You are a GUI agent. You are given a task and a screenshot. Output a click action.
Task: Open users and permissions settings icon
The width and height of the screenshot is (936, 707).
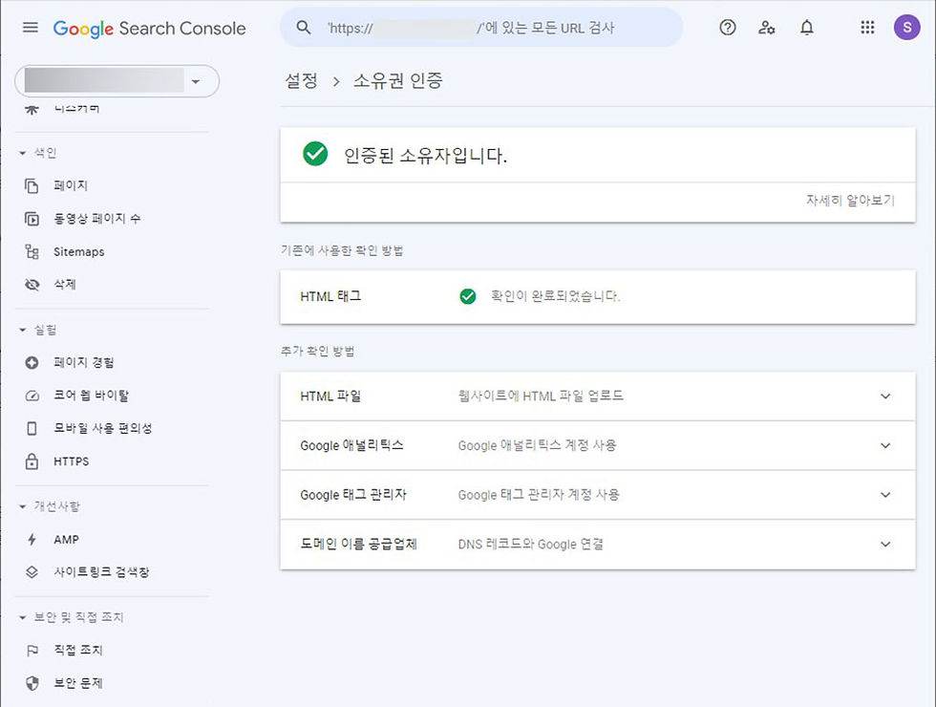[x=766, y=28]
